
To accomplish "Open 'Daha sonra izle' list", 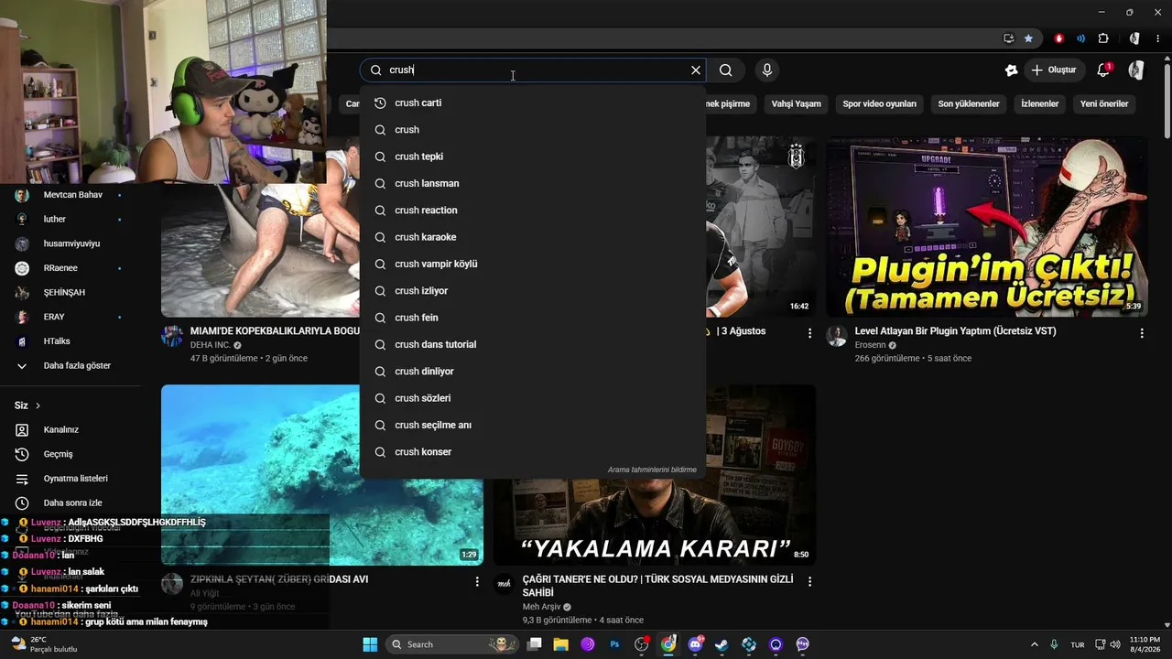I will point(70,503).
